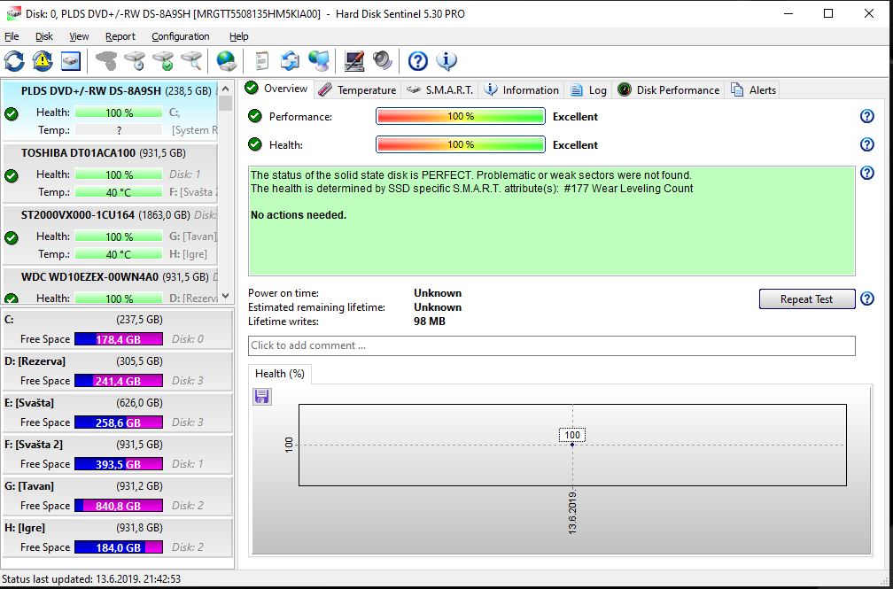Viewport: 893px width, 589px height.
Task: Click the help icon beside the Performance bar
Action: [x=867, y=117]
